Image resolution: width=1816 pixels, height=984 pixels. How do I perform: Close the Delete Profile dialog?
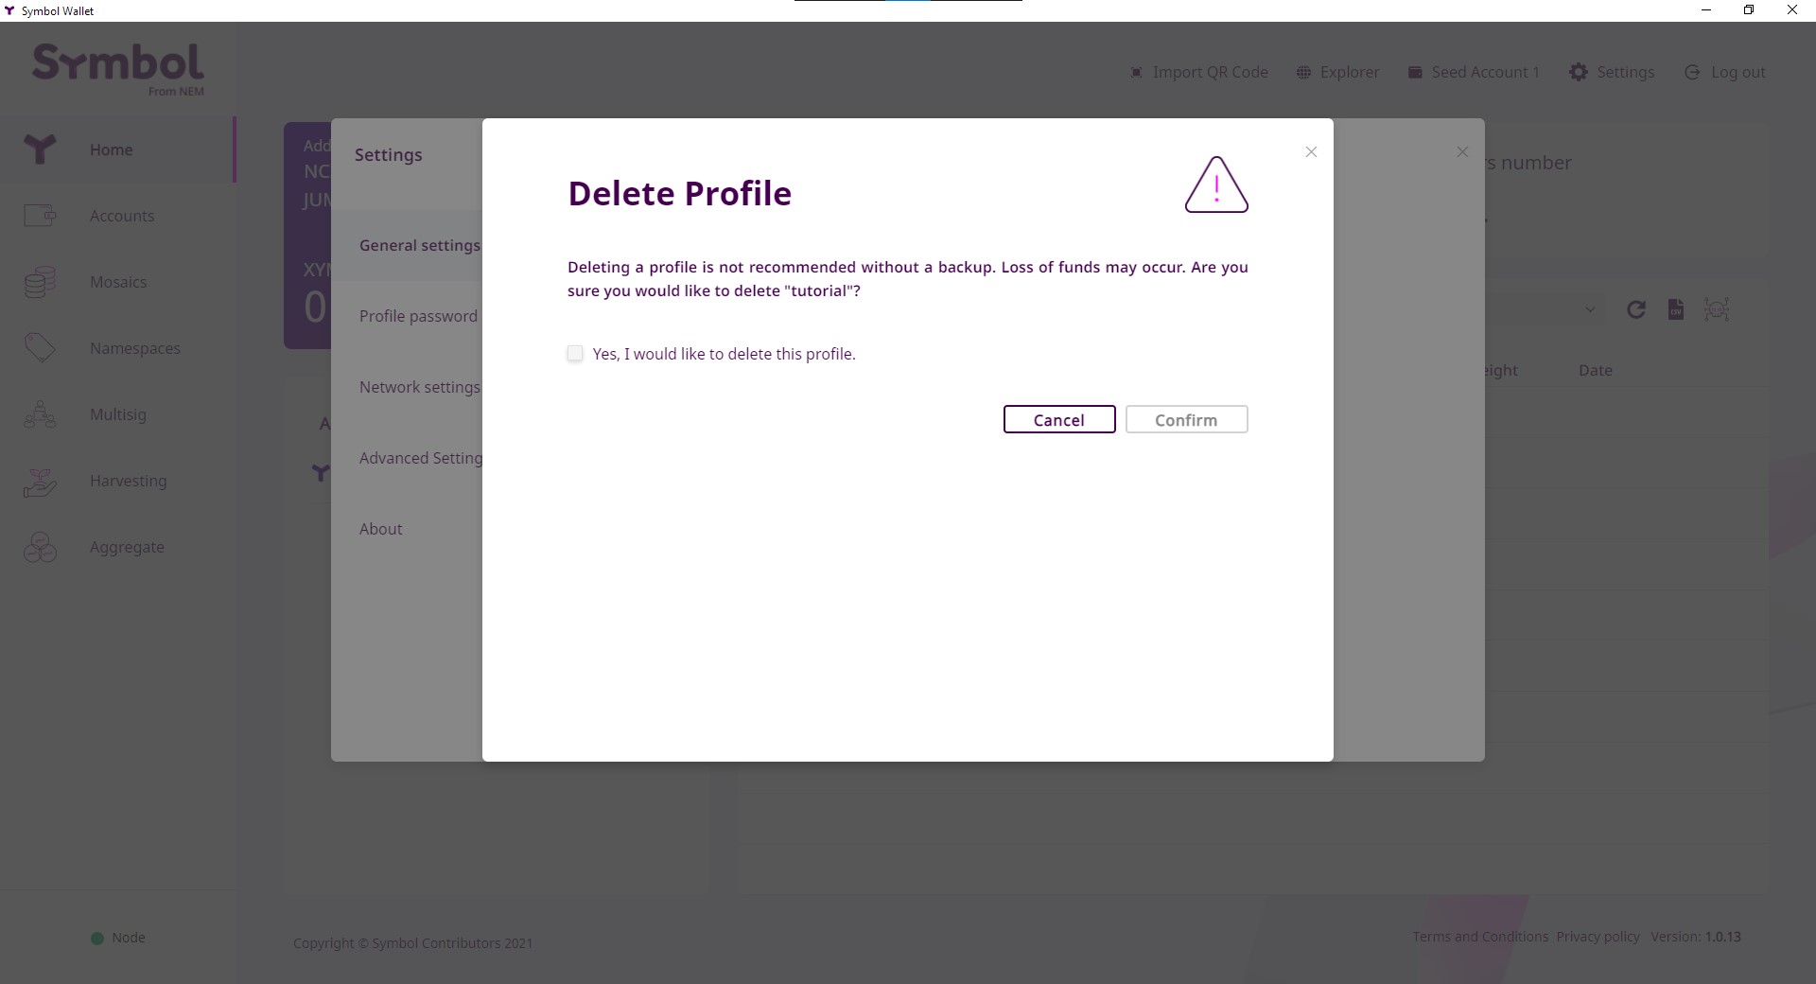point(1311,152)
